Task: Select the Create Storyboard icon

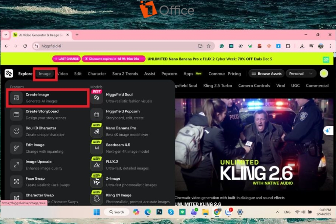Action: pyautogui.click(x=16, y=115)
